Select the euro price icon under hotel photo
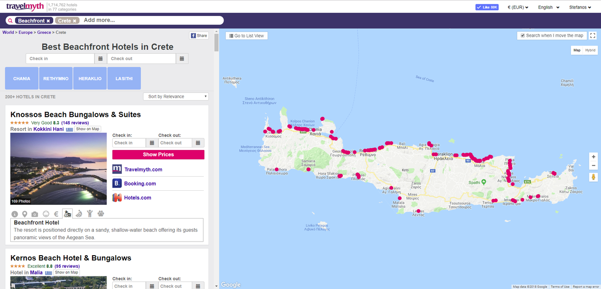The height and width of the screenshot is (289, 601). tap(56, 214)
